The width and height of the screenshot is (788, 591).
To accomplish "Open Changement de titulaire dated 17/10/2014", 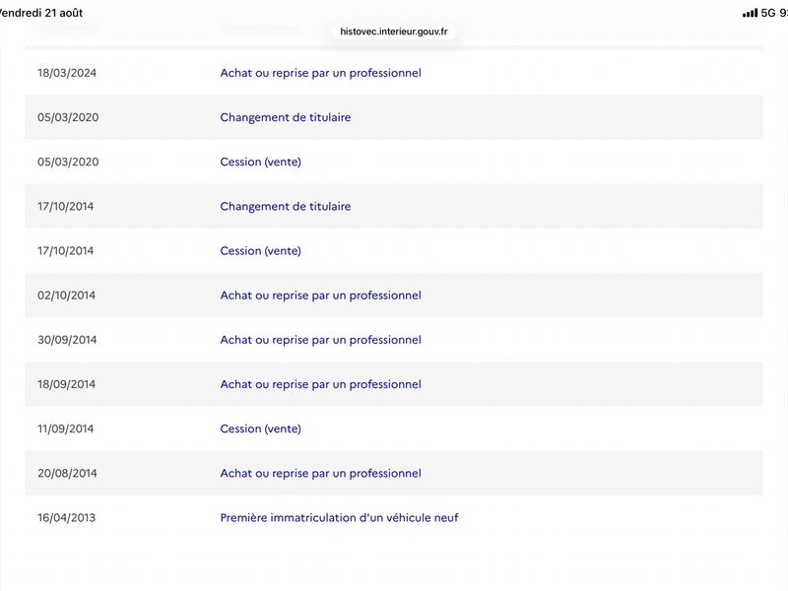I will click(x=286, y=206).
